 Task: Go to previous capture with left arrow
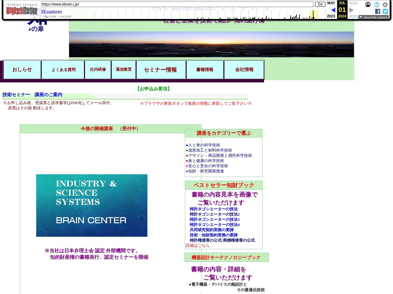pyautogui.click(x=333, y=10)
